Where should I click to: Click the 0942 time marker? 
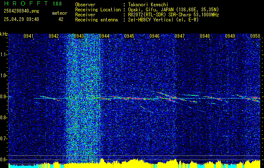pyautogui.click(x=54, y=36)
